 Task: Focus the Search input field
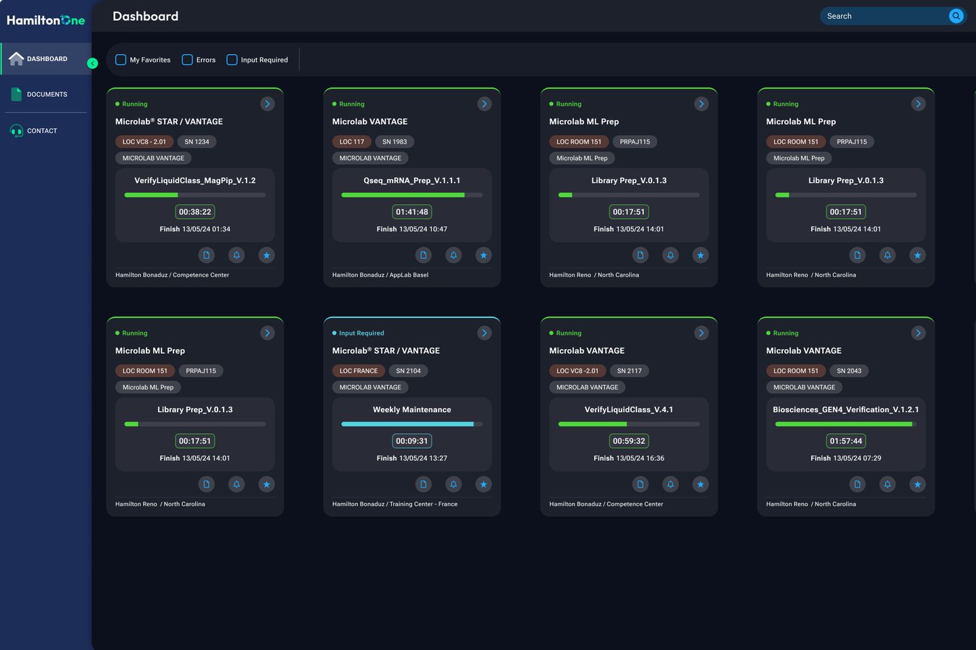point(884,16)
